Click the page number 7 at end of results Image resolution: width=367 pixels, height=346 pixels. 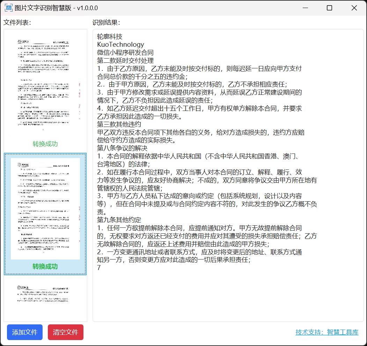(x=99, y=268)
